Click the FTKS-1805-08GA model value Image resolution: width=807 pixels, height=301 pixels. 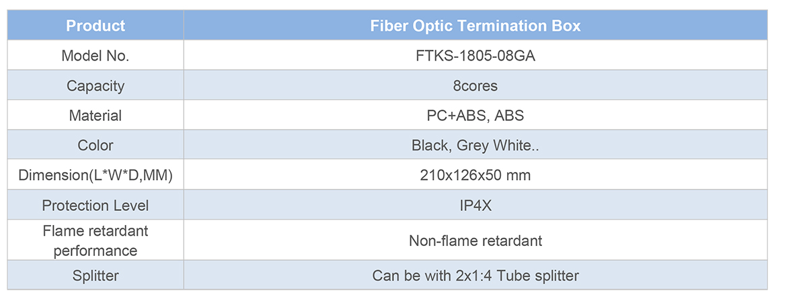[475, 56]
